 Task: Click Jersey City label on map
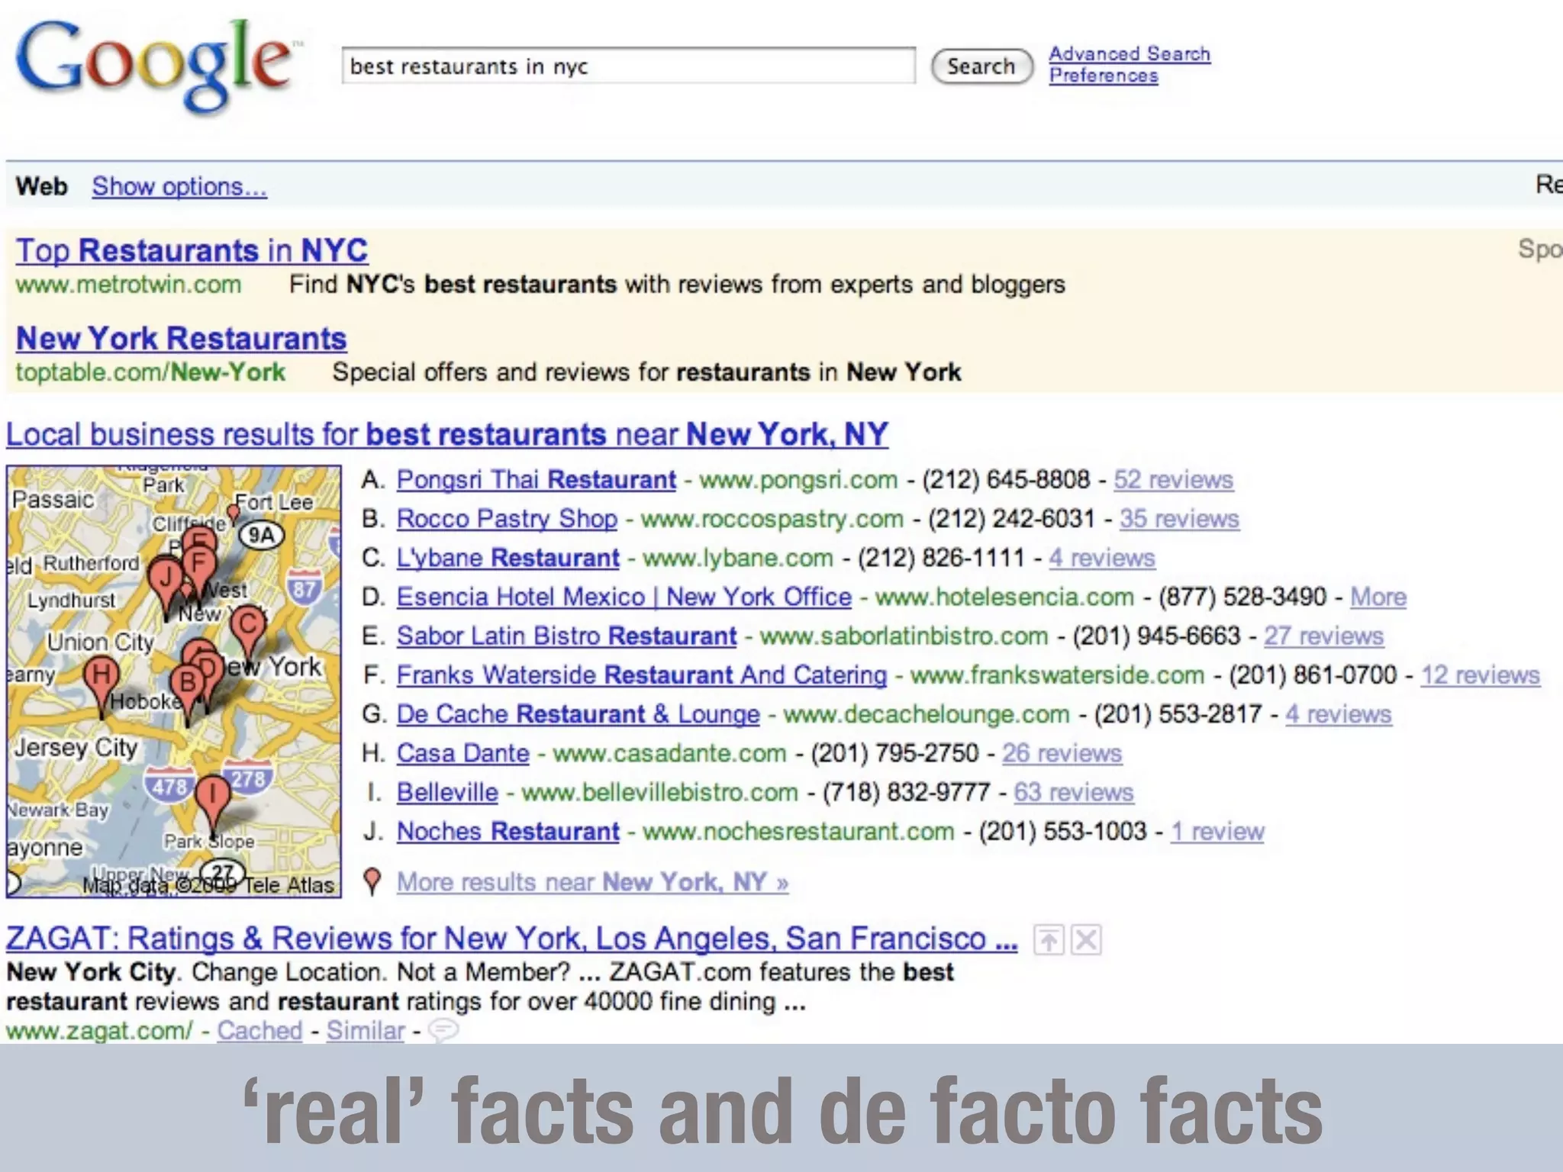point(76,747)
